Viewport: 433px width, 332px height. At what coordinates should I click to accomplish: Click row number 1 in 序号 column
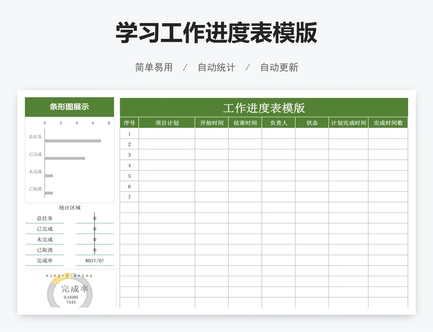[129, 134]
